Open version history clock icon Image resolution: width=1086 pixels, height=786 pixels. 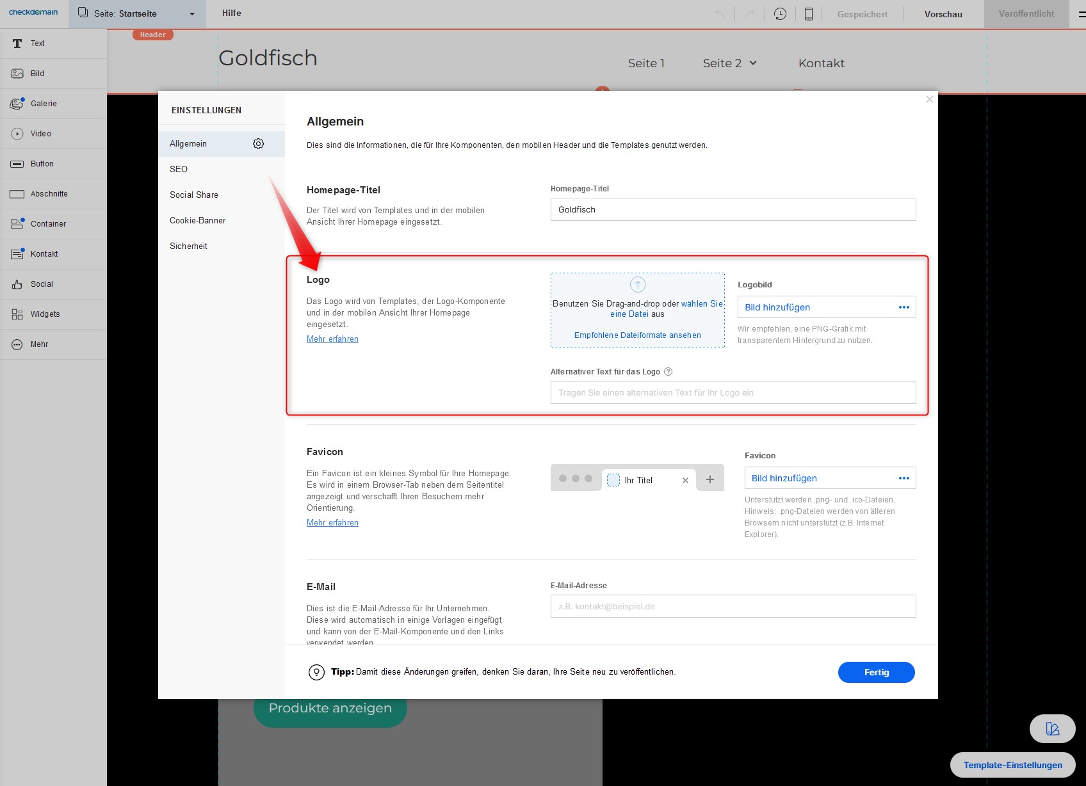point(780,14)
